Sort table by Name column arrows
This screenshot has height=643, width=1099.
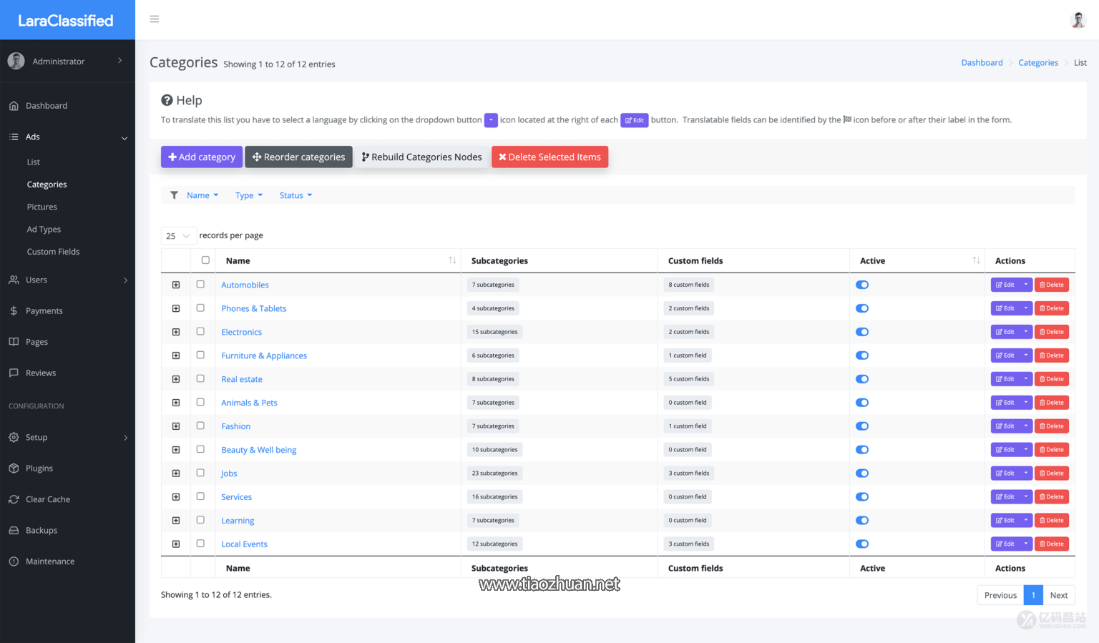[x=452, y=261]
